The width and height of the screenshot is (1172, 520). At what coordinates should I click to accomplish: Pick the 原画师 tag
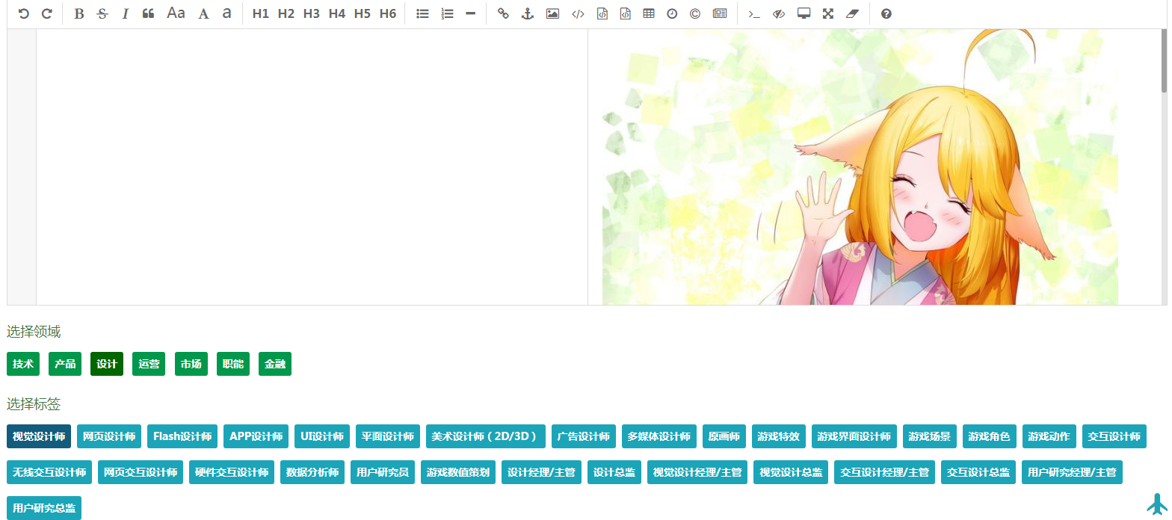pos(724,436)
